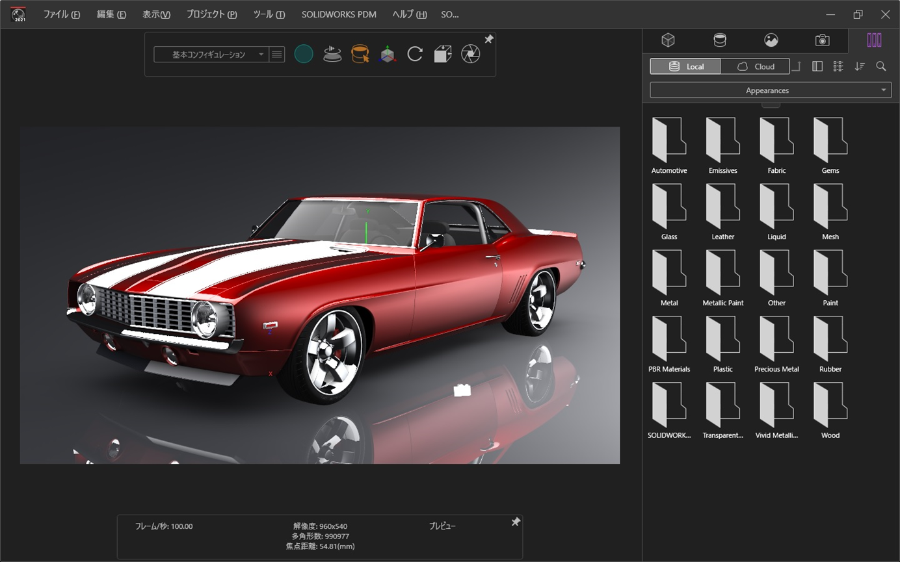The image size is (900, 562).
Task: Switch to the Appearances bucket tab
Action: pyautogui.click(x=720, y=40)
